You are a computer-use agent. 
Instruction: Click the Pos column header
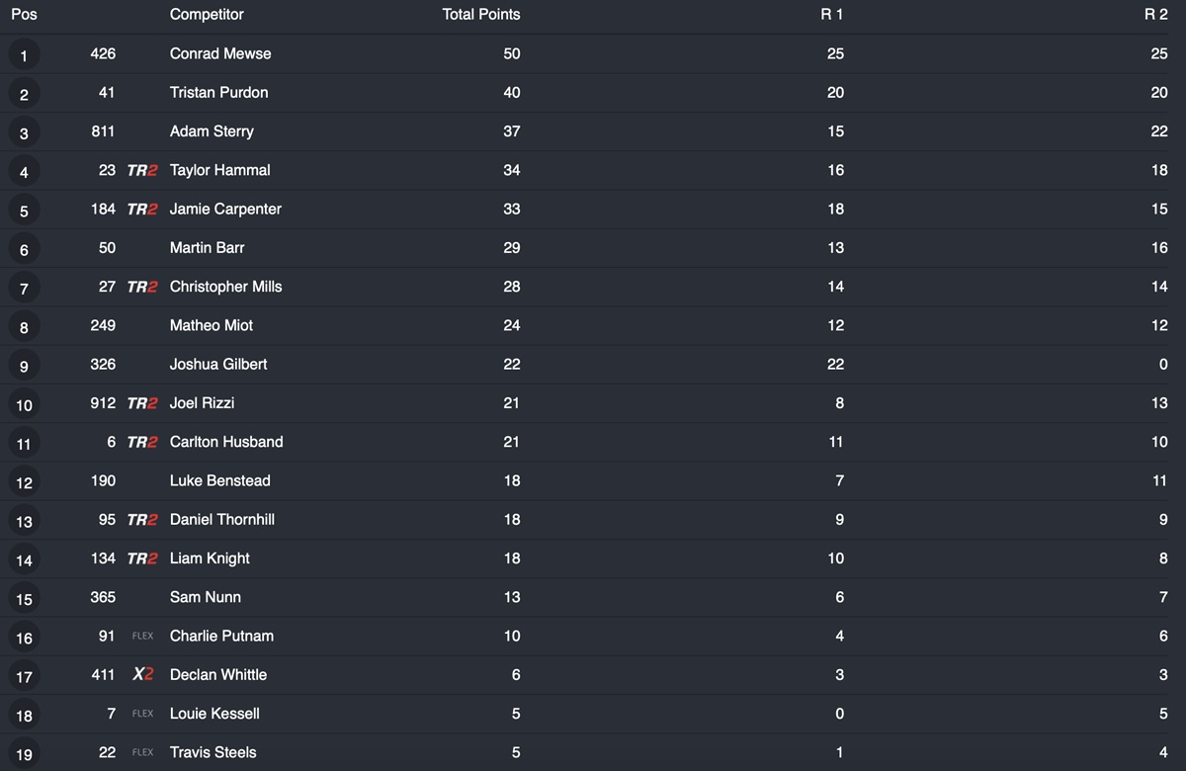[x=24, y=15]
